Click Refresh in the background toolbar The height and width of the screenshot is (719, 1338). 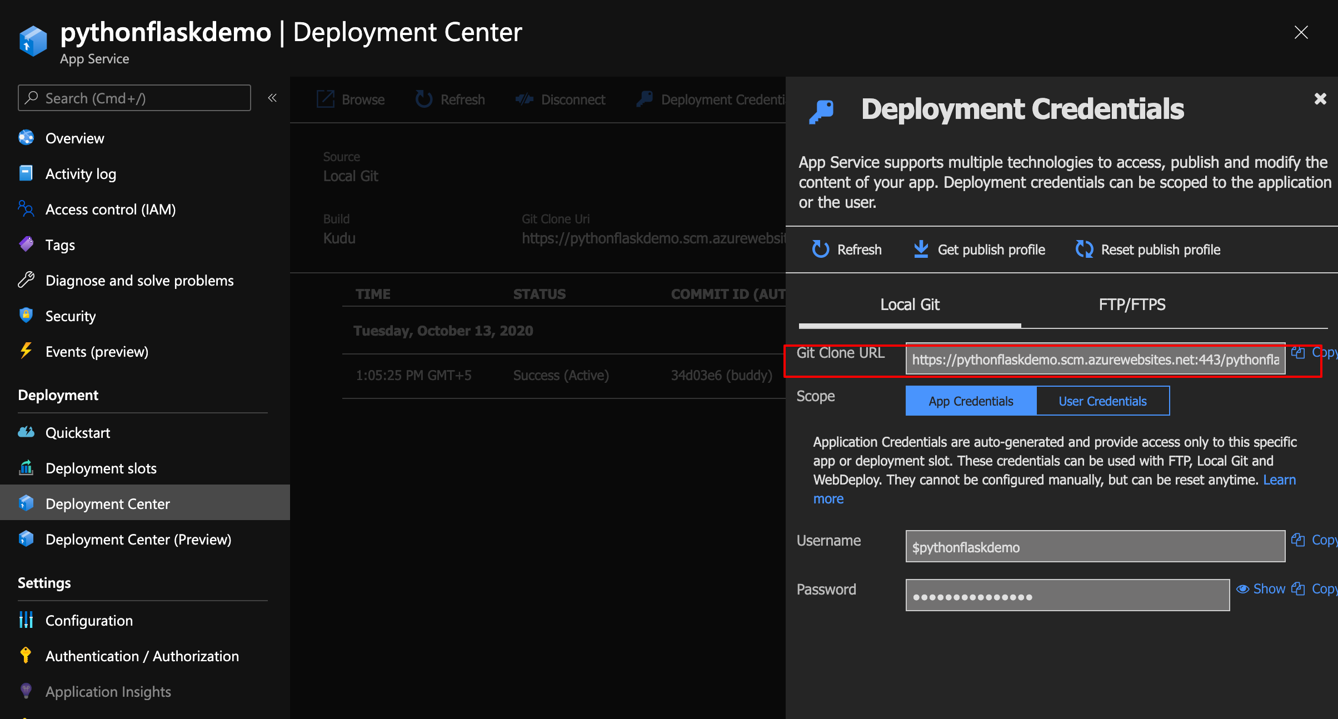click(450, 99)
